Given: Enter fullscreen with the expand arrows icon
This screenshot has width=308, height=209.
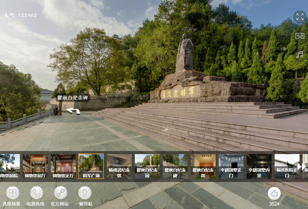Looking at the screenshot, I should tap(300, 17).
